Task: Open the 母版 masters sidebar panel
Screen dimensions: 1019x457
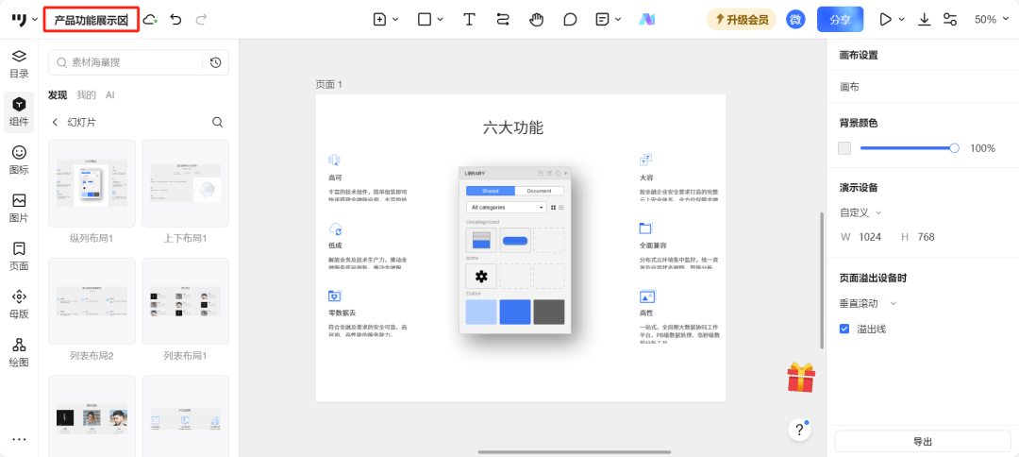Action: click(19, 304)
